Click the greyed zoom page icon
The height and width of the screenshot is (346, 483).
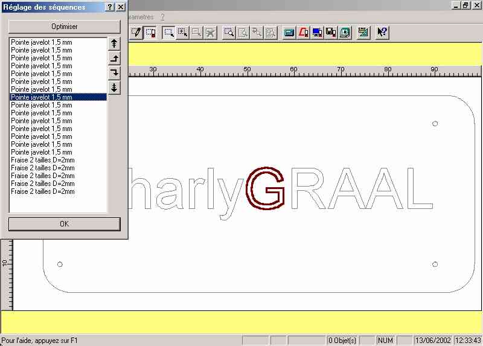tap(243, 33)
